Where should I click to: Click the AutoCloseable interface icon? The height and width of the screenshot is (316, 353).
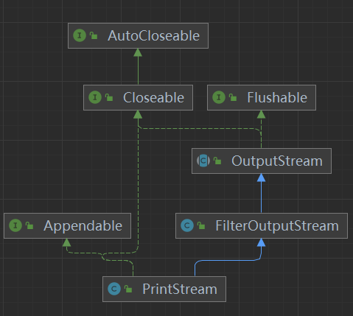[80, 35]
